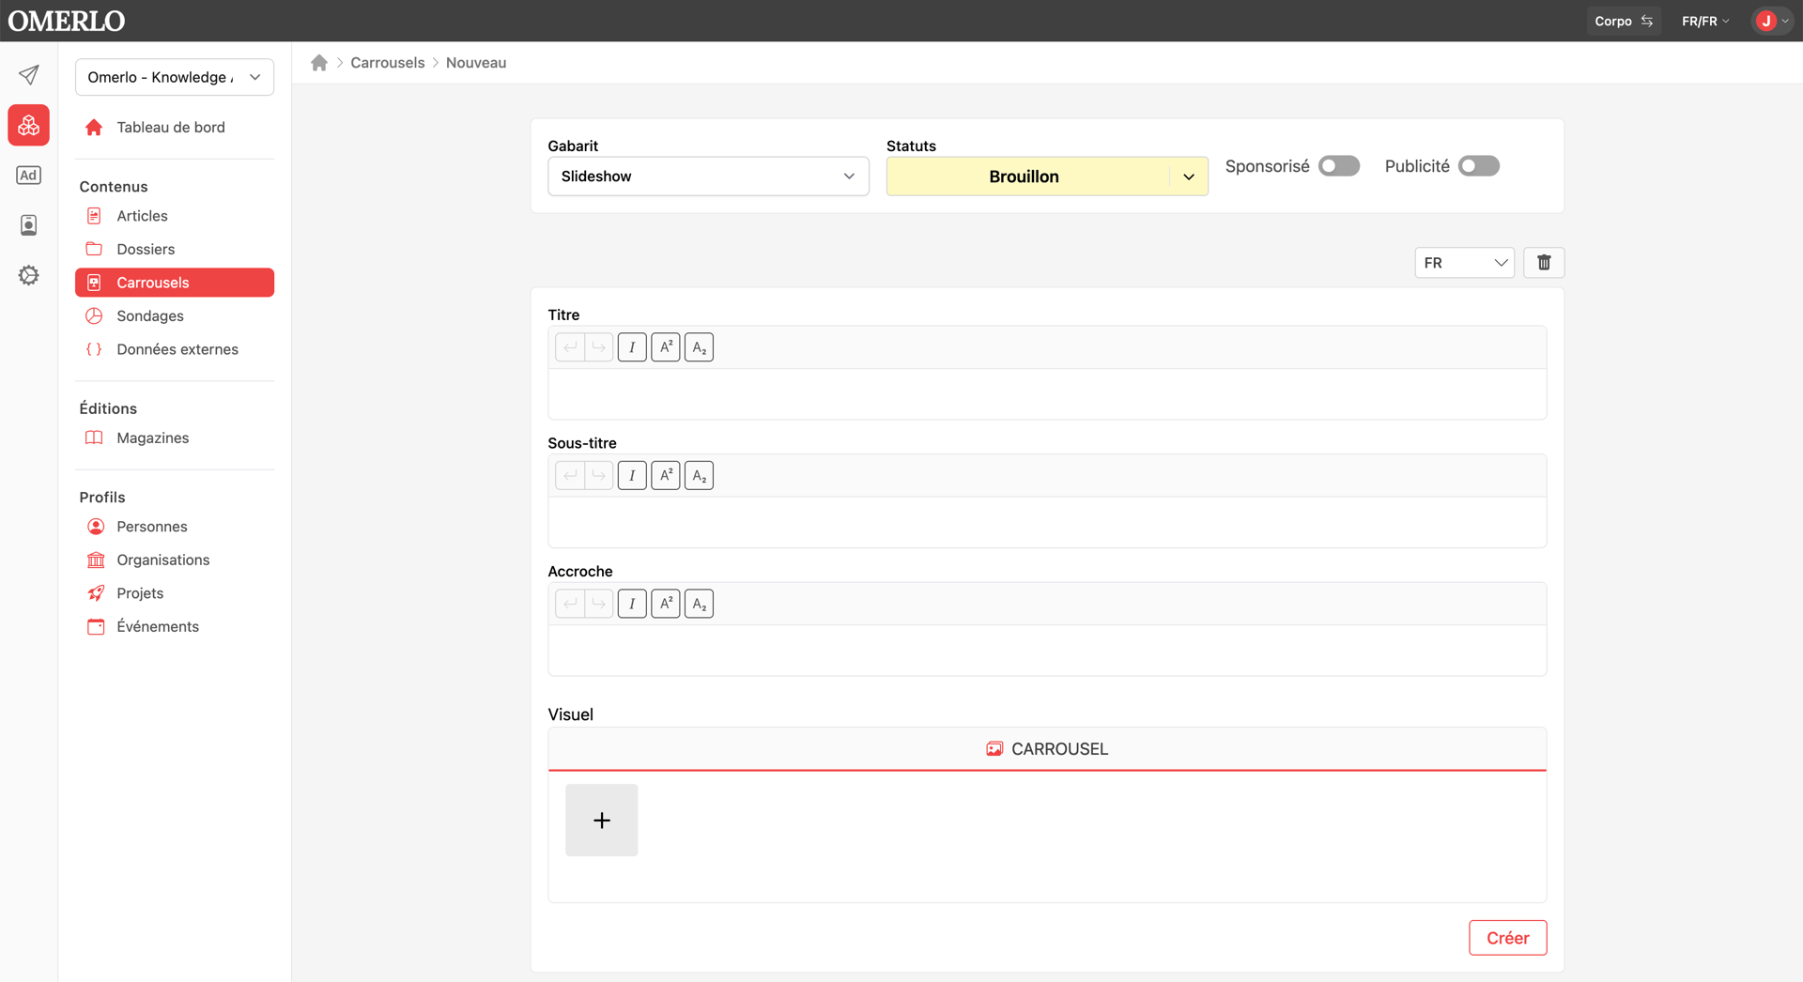This screenshot has height=982, width=1803.
Task: Open Dossiers in sidebar
Action: 175,249
